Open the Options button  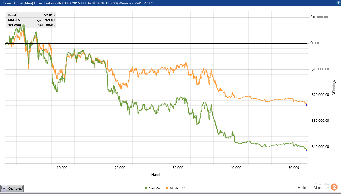pos(12,189)
